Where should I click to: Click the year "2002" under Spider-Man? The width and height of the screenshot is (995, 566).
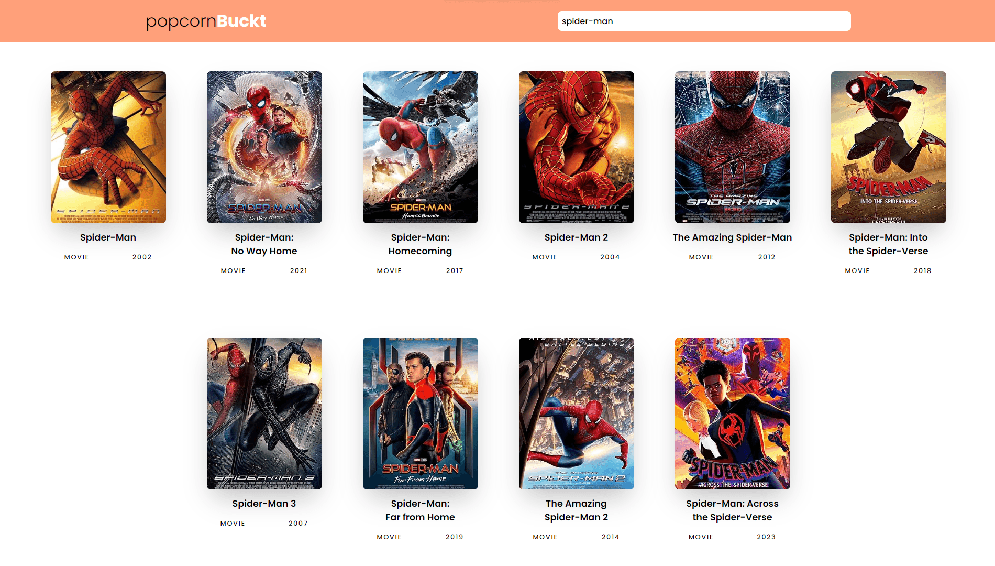[x=142, y=257]
